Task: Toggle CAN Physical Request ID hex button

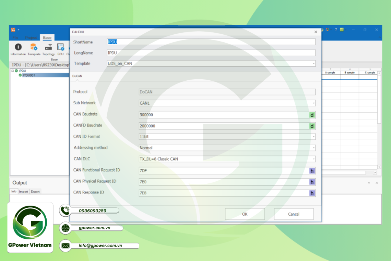Action: tap(312, 182)
